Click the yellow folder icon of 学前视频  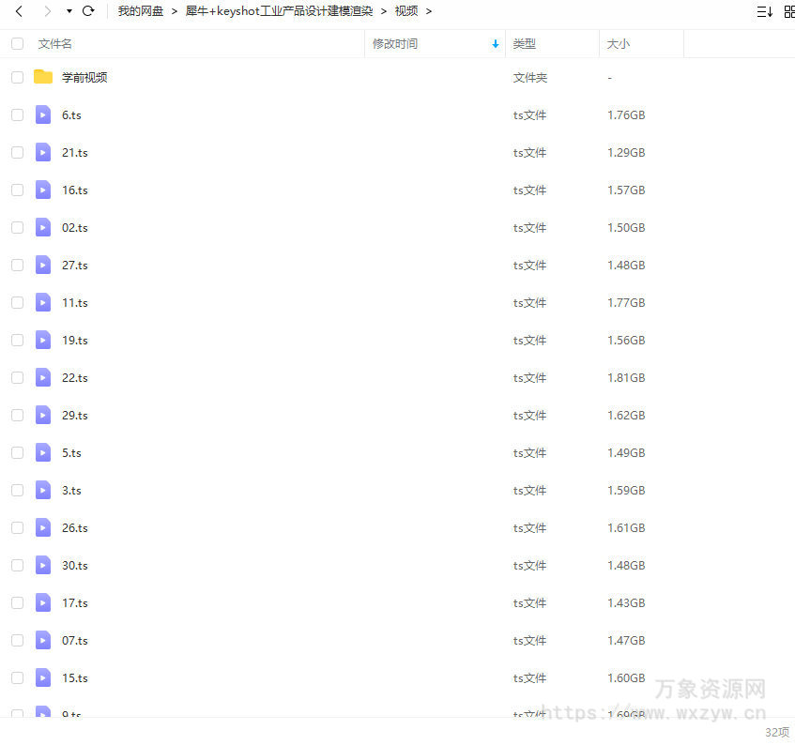click(x=43, y=77)
